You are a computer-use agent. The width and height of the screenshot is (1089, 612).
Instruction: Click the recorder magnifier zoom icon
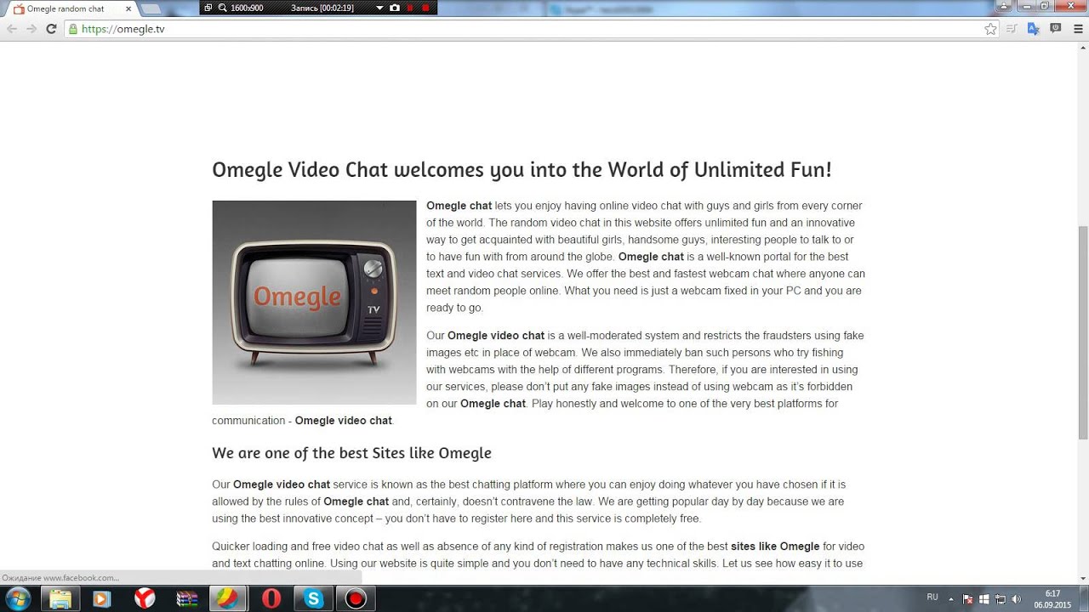pyautogui.click(x=222, y=8)
